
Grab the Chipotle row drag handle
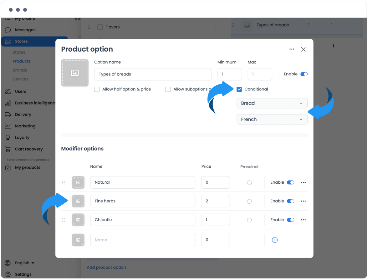(x=63, y=220)
